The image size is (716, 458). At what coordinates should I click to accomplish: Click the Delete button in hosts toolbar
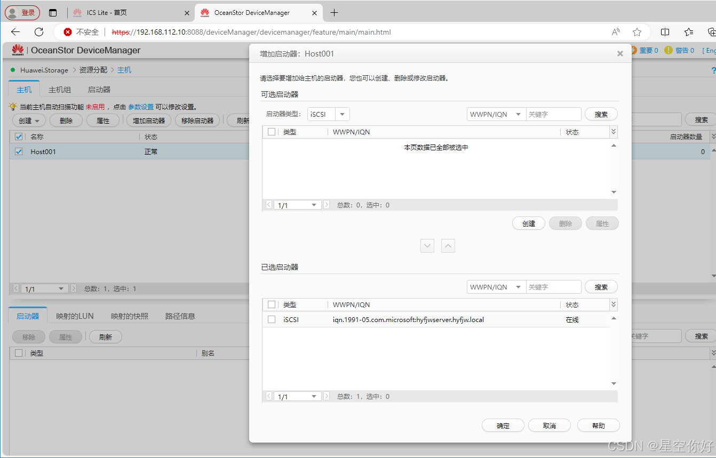66,120
